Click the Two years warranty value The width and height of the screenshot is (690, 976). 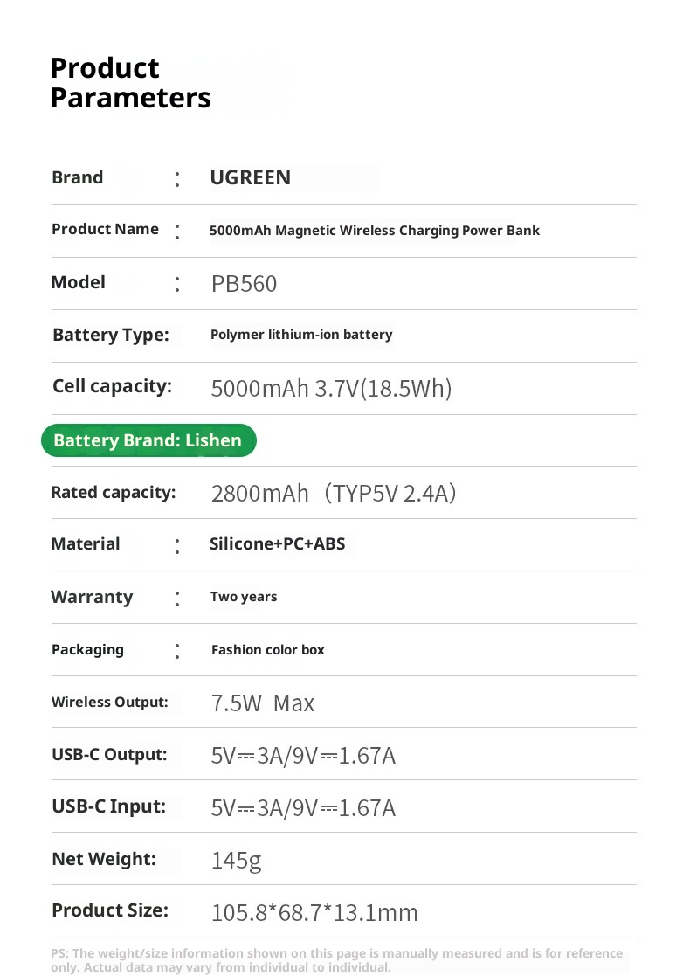tap(244, 597)
